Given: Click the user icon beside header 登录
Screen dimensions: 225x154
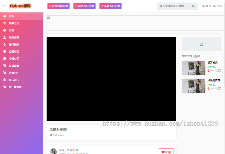Looking at the screenshot, I should tap(203, 6).
